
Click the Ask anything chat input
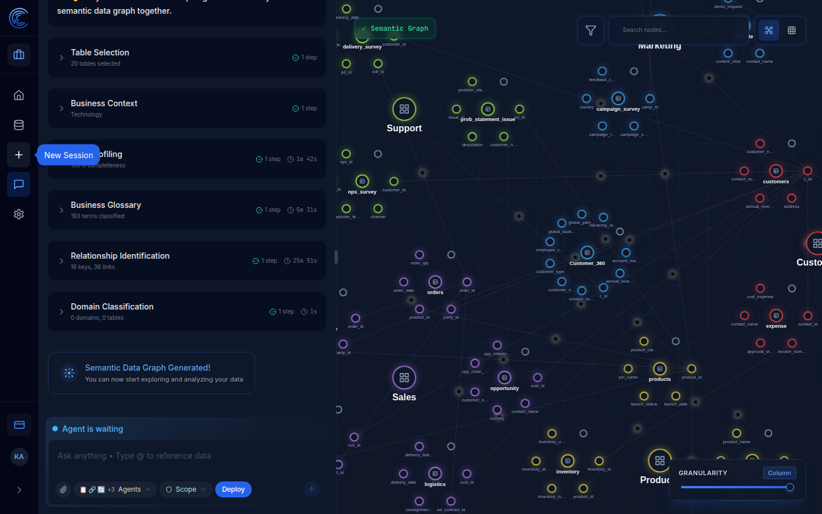click(187, 456)
